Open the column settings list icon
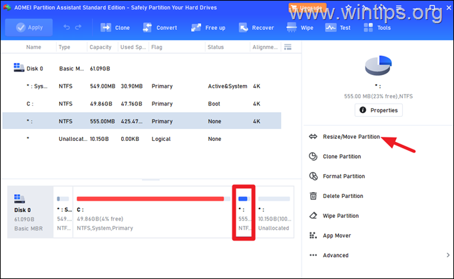 pyautogui.click(x=288, y=47)
